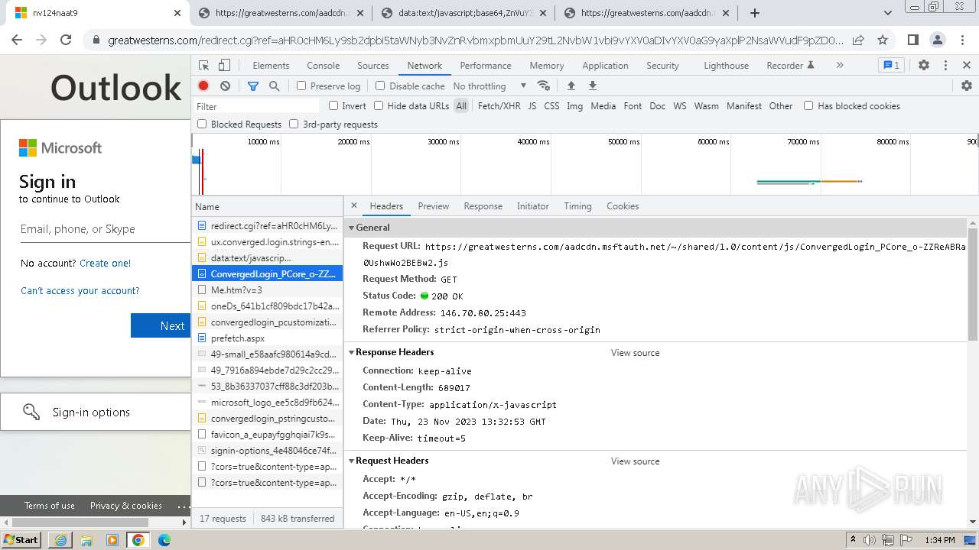Open DevTools main settings gear
Screen dimensions: 979x550
click(924, 66)
